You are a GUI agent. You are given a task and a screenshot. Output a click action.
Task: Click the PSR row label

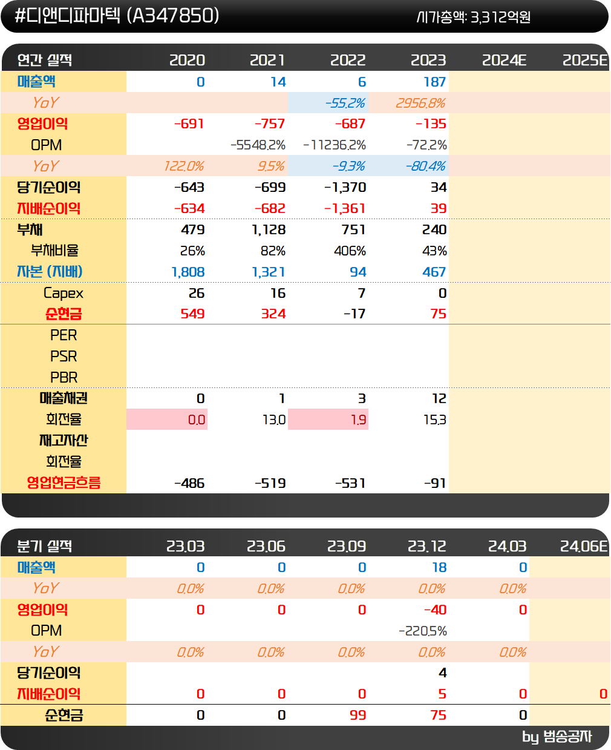[64, 356]
